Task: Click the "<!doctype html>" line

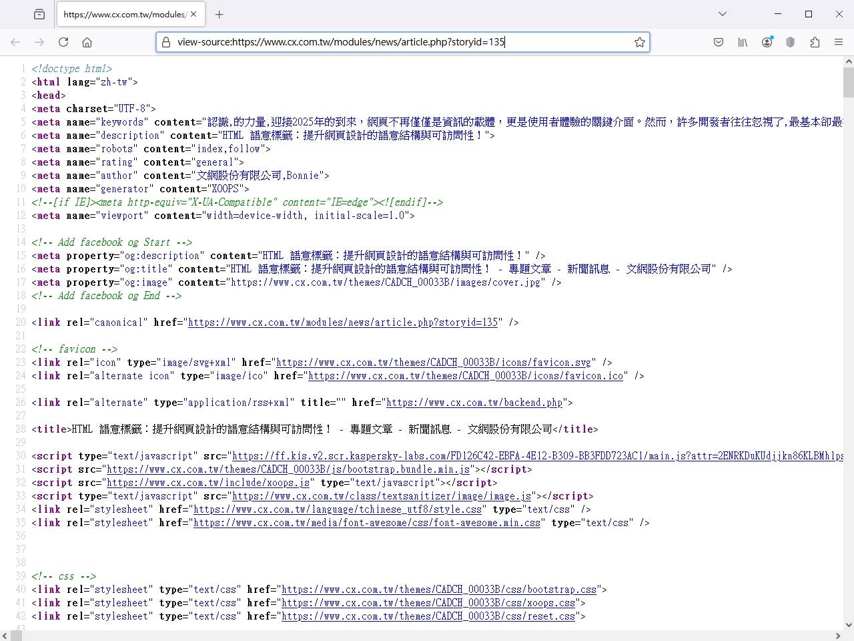Action: pos(71,69)
